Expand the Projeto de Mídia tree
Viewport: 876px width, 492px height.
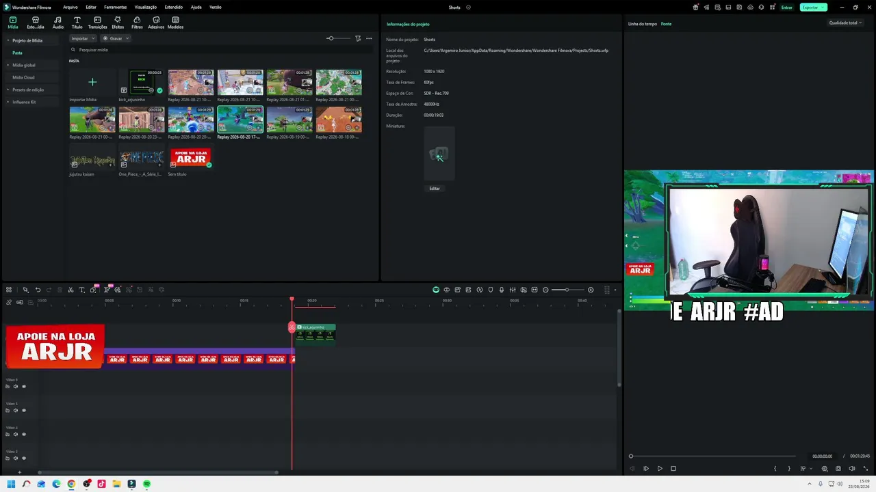click(x=8, y=40)
